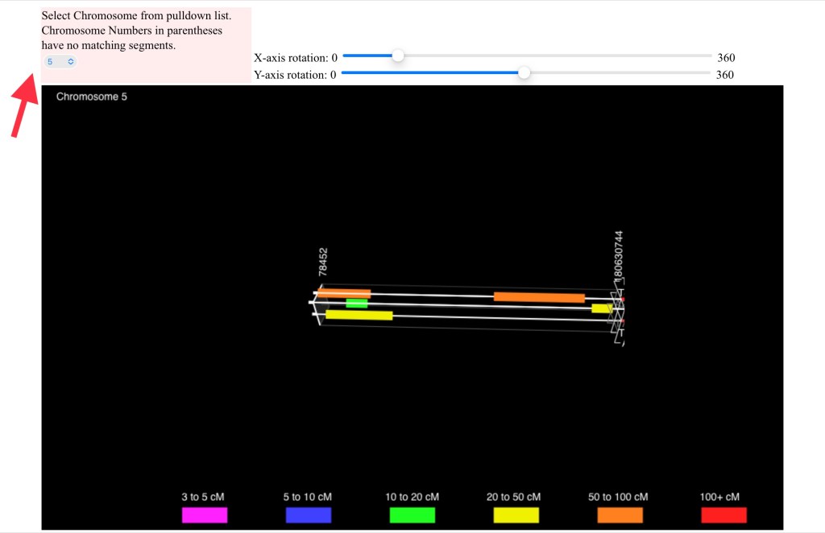Click the Chromosome 5 title in the viewer
The width and height of the screenshot is (825, 533).
[91, 97]
